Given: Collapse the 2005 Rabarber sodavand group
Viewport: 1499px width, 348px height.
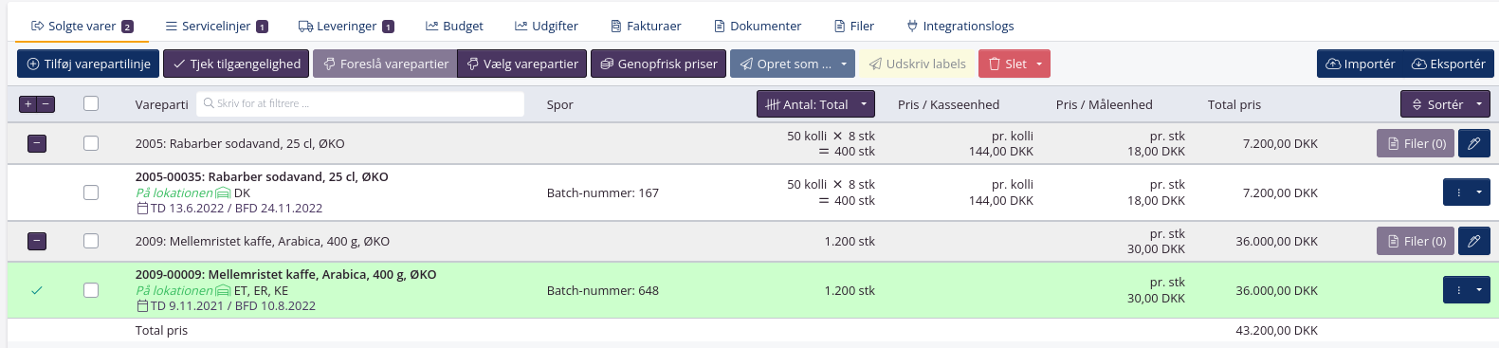Looking at the screenshot, I should [x=37, y=143].
